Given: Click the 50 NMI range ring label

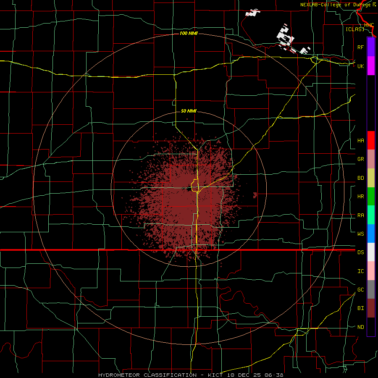Looking at the screenshot, I should (189, 111).
